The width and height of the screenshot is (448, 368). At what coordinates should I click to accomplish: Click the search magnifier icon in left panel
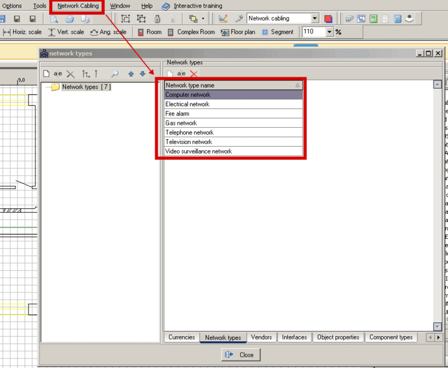click(x=115, y=74)
